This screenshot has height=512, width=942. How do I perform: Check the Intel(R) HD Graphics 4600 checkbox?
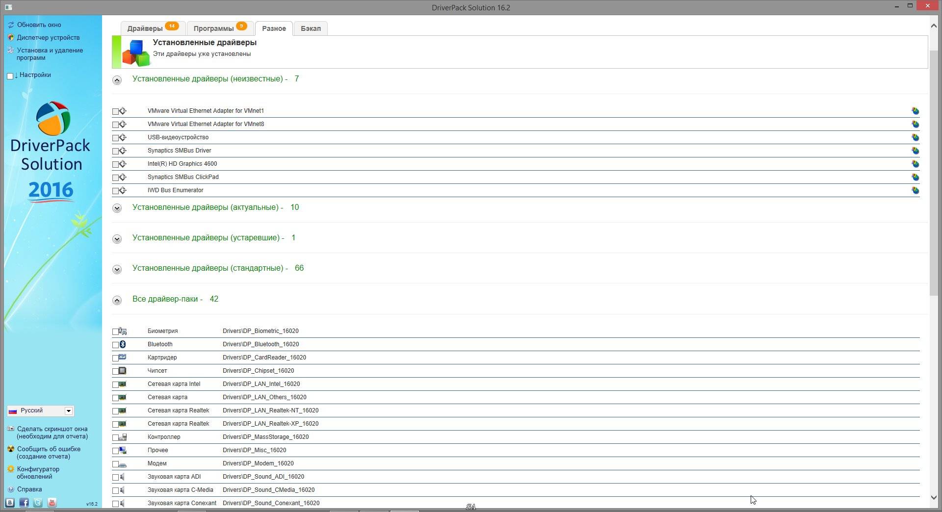[x=115, y=164]
